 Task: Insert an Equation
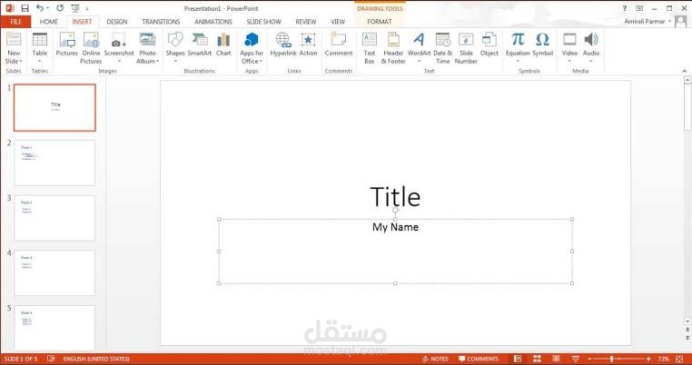click(518, 47)
